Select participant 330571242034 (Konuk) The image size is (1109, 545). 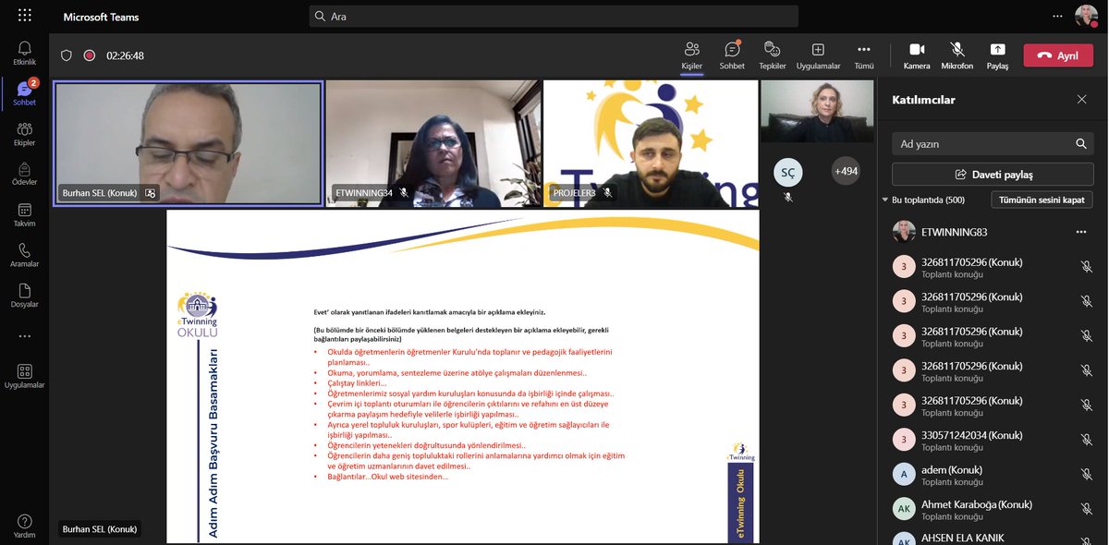993,440
